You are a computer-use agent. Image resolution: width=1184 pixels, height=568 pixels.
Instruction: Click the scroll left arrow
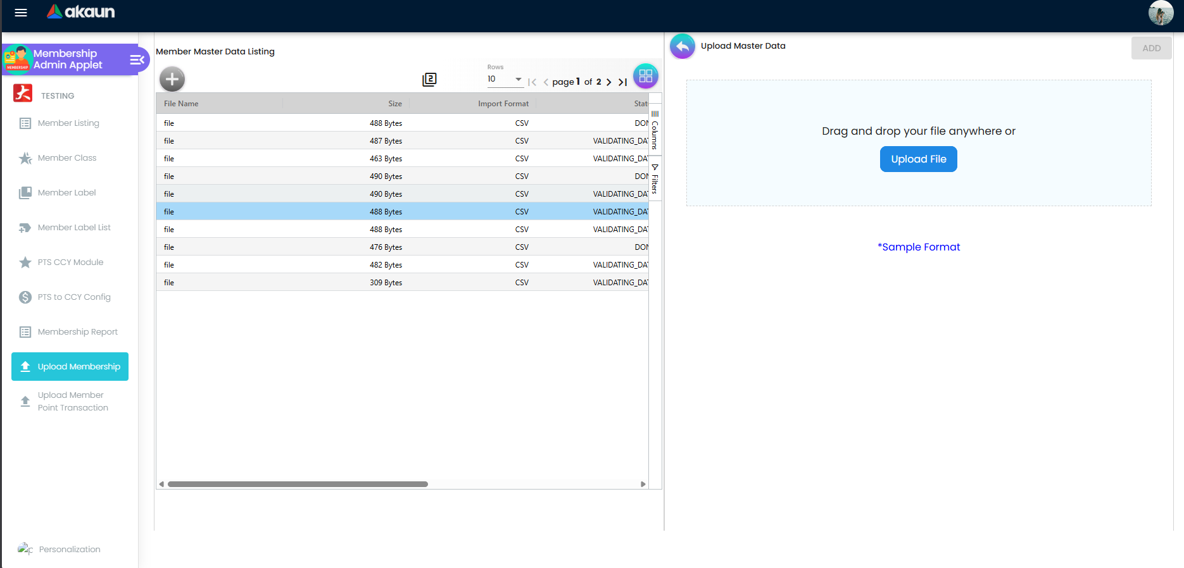pos(161,485)
